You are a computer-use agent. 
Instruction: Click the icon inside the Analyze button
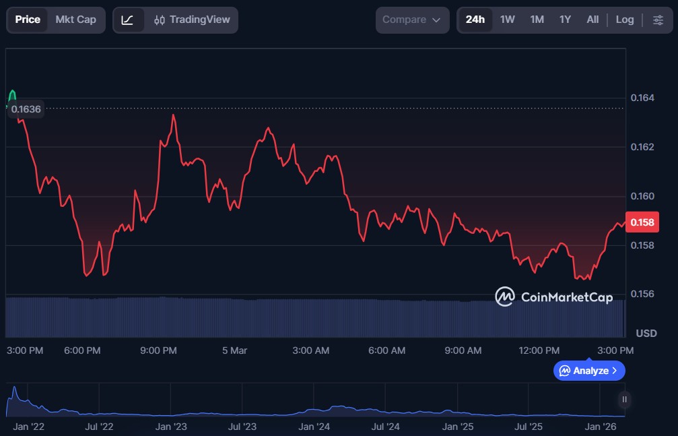[x=565, y=371]
